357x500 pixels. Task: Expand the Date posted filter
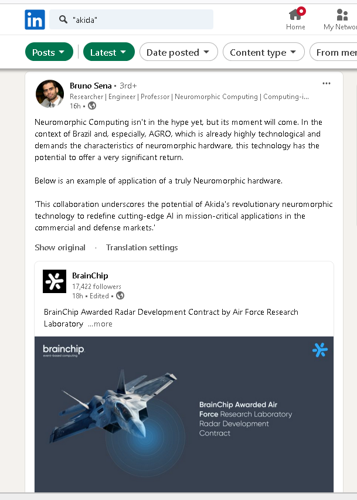pos(178,52)
